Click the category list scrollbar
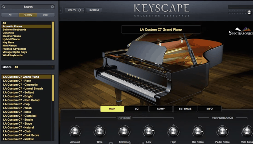This screenshot has height=144, width=253. (53, 41)
